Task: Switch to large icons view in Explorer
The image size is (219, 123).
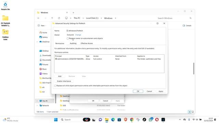Action: pyautogui.click(x=193, y=112)
